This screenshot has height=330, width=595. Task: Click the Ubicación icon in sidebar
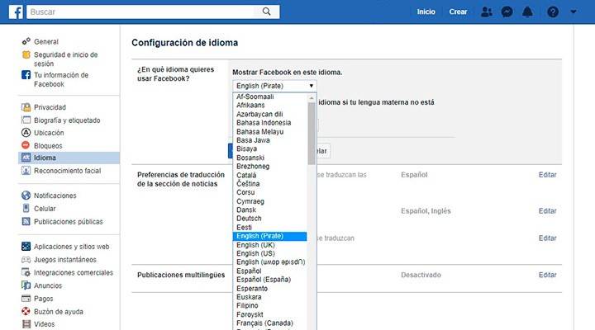tap(26, 132)
